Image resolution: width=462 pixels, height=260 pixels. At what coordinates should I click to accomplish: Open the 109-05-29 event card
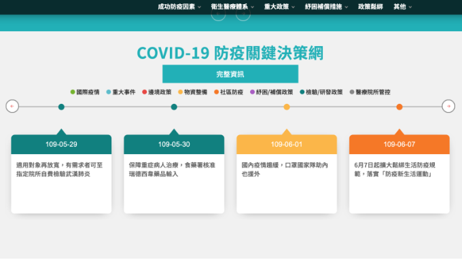point(61,174)
